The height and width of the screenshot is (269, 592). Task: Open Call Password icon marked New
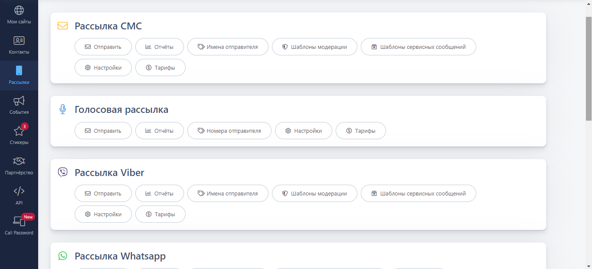[19, 221]
